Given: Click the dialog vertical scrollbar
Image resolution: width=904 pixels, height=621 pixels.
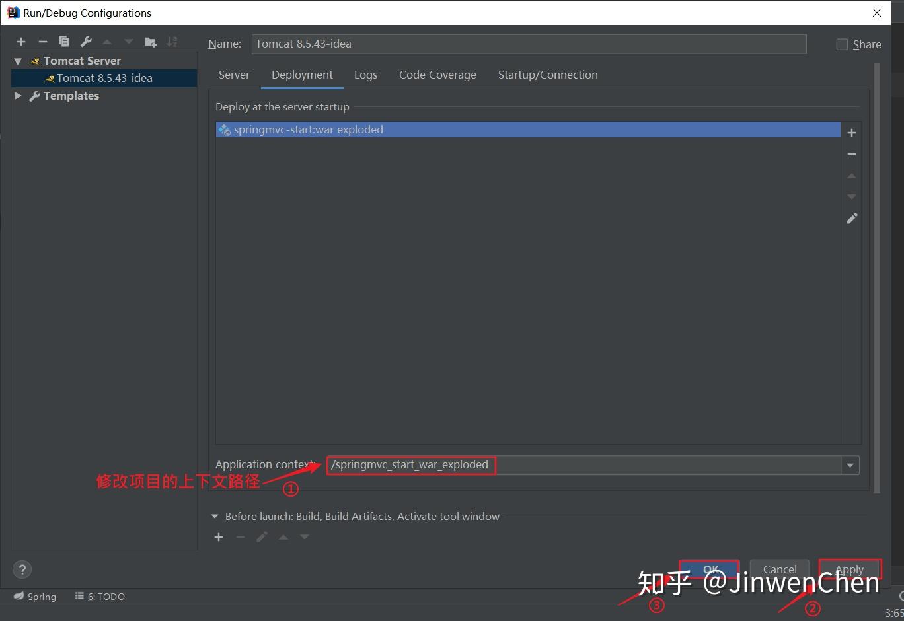Looking at the screenshot, I should pyautogui.click(x=877, y=277).
